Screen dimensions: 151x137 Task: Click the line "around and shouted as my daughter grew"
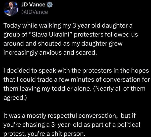(63, 44)
